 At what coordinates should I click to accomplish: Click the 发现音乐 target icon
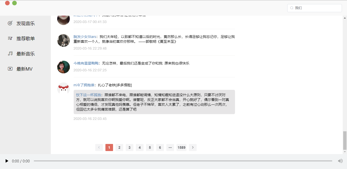point(10,23)
